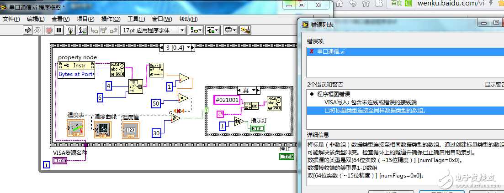Click the browser home icon
This screenshot has height=193, width=504.
pyautogui.click(x=340, y=4)
